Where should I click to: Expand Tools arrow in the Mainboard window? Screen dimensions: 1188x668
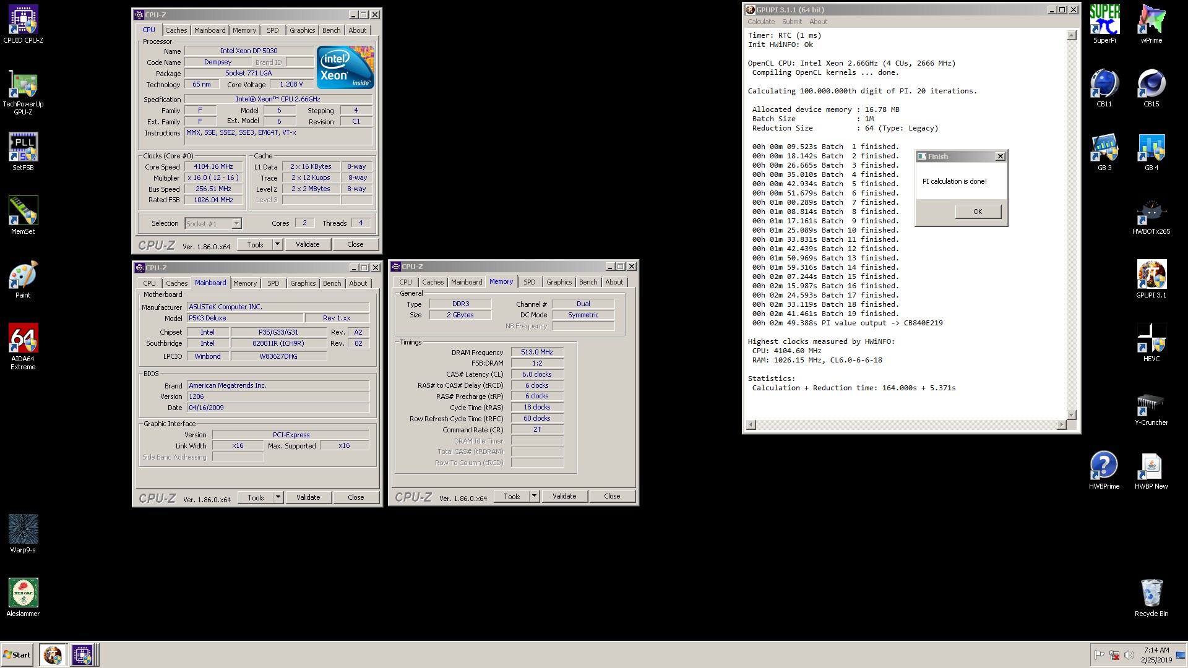click(278, 497)
